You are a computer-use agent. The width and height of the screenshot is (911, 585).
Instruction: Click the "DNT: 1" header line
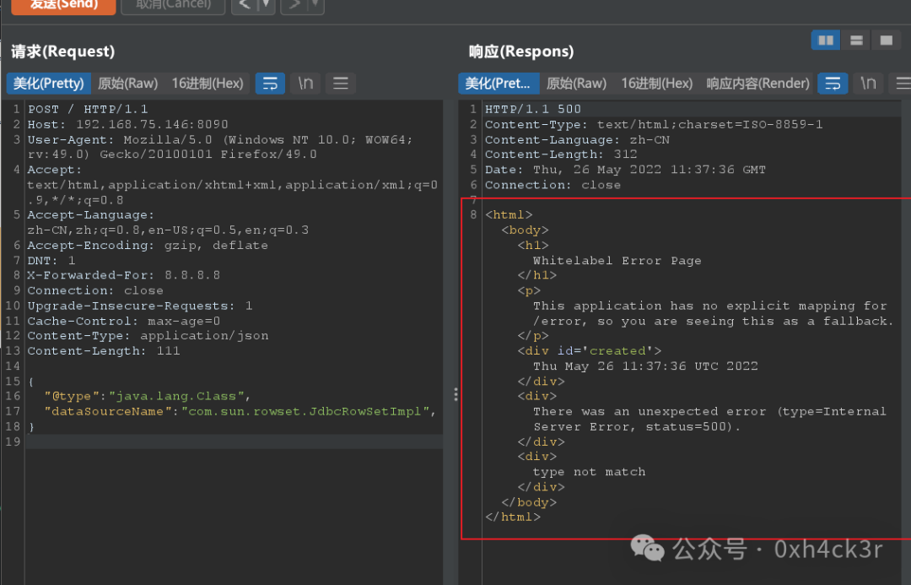pos(51,261)
